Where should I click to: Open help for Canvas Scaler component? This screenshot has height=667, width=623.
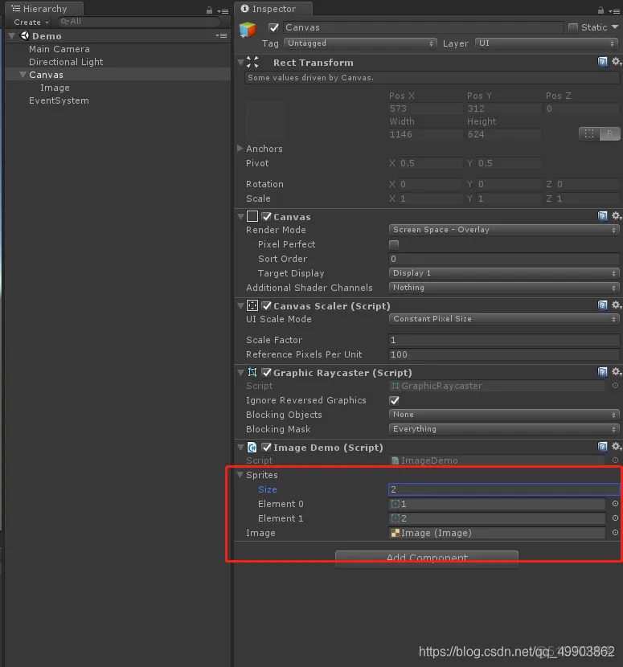tap(602, 305)
